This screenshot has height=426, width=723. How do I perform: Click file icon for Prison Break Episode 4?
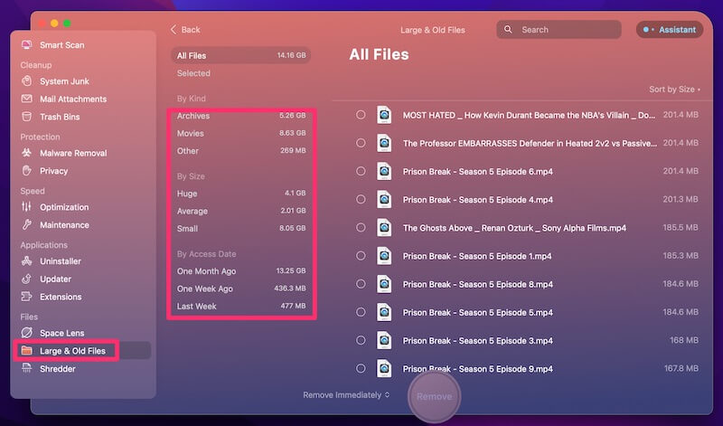(384, 199)
